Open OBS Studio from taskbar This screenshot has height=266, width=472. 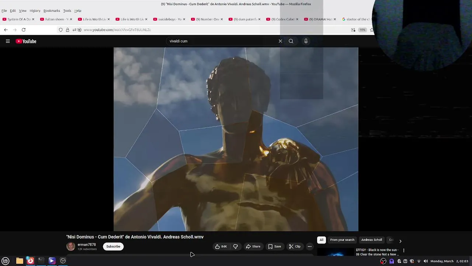(63, 261)
